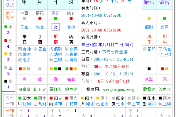
Task: Click the 病 life stage
Action: pyautogui.click(x=24, y=79)
